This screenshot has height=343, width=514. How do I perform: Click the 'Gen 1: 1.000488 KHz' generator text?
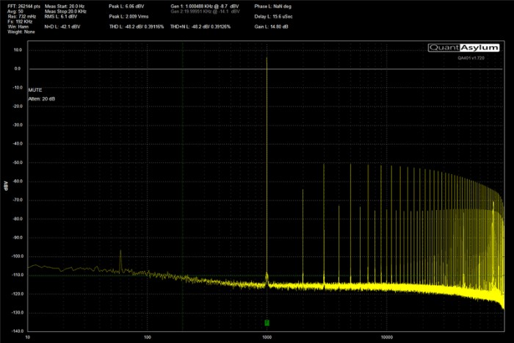205,6
